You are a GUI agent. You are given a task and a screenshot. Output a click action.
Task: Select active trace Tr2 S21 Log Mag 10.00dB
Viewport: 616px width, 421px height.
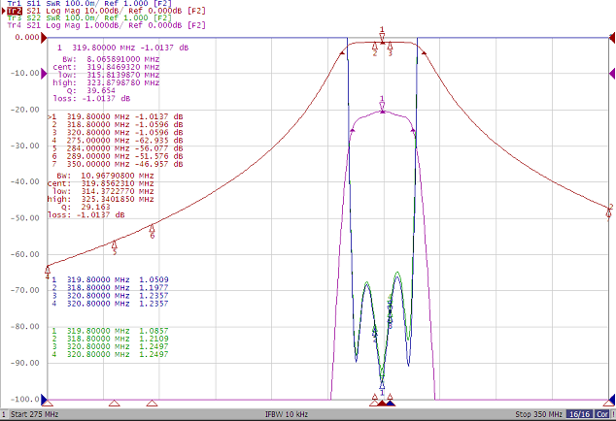(106, 11)
